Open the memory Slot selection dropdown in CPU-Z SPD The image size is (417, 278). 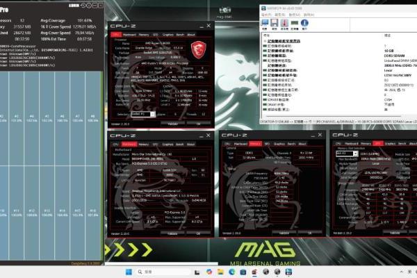347,154
